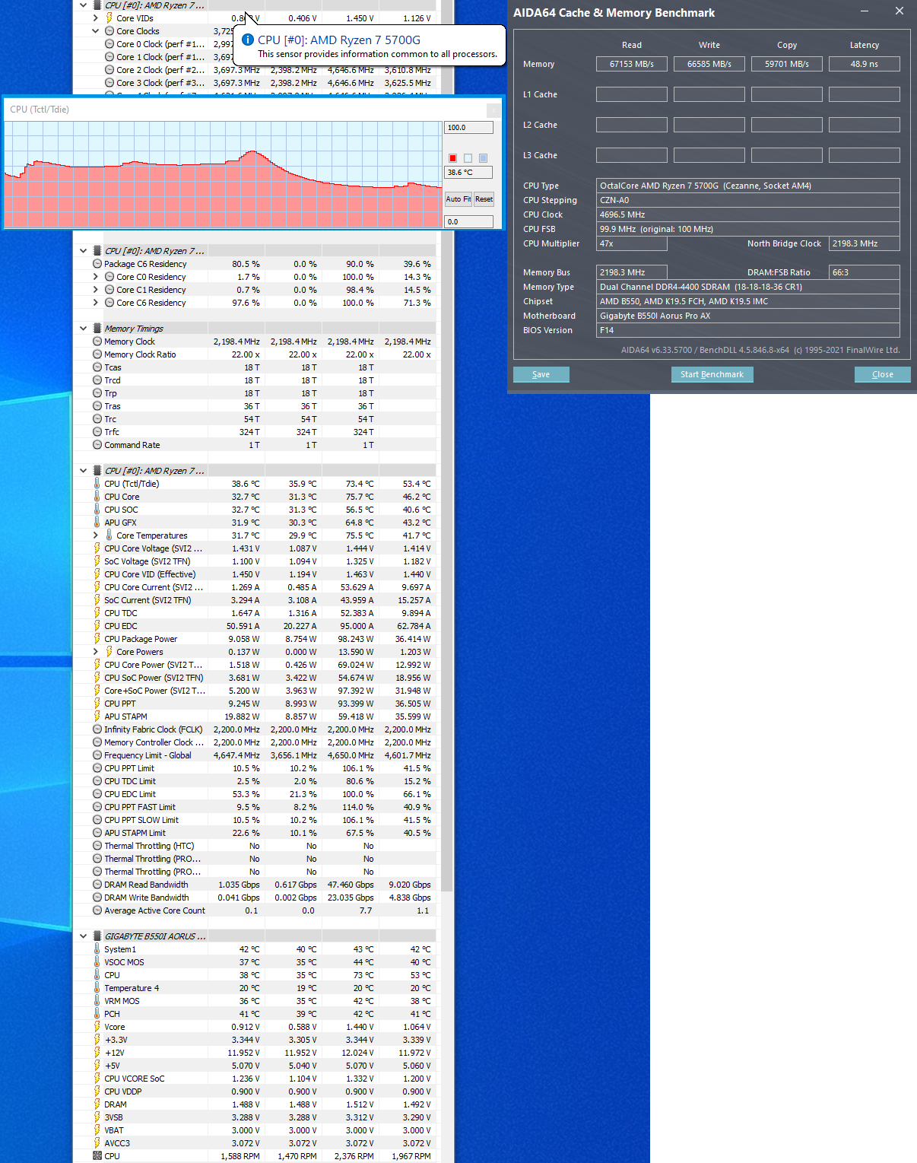
Task: Click the lightning icon beside APU STAPM
Action: coord(97,717)
